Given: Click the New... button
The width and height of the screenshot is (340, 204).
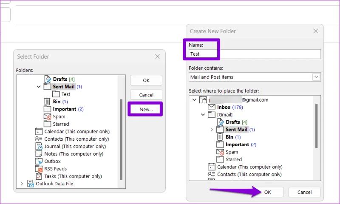Looking at the screenshot, I should point(146,109).
